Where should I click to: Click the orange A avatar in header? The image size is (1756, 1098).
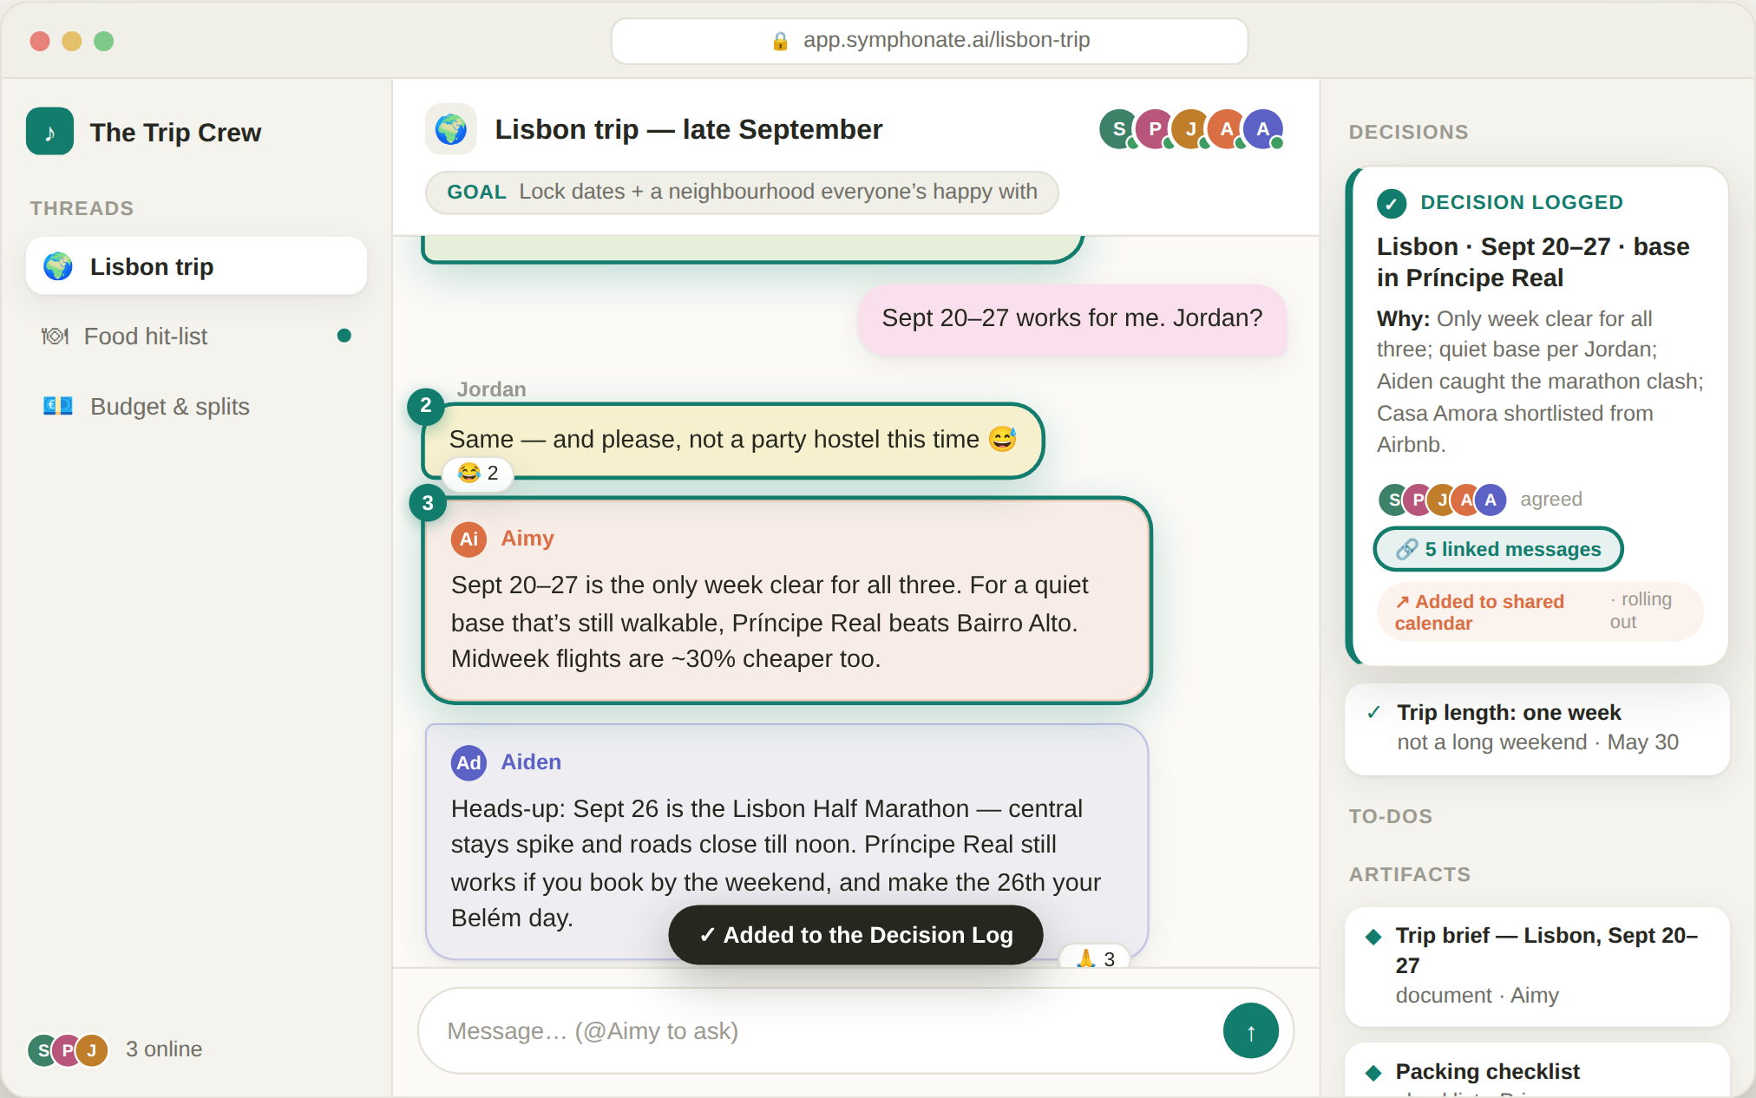1227,129
